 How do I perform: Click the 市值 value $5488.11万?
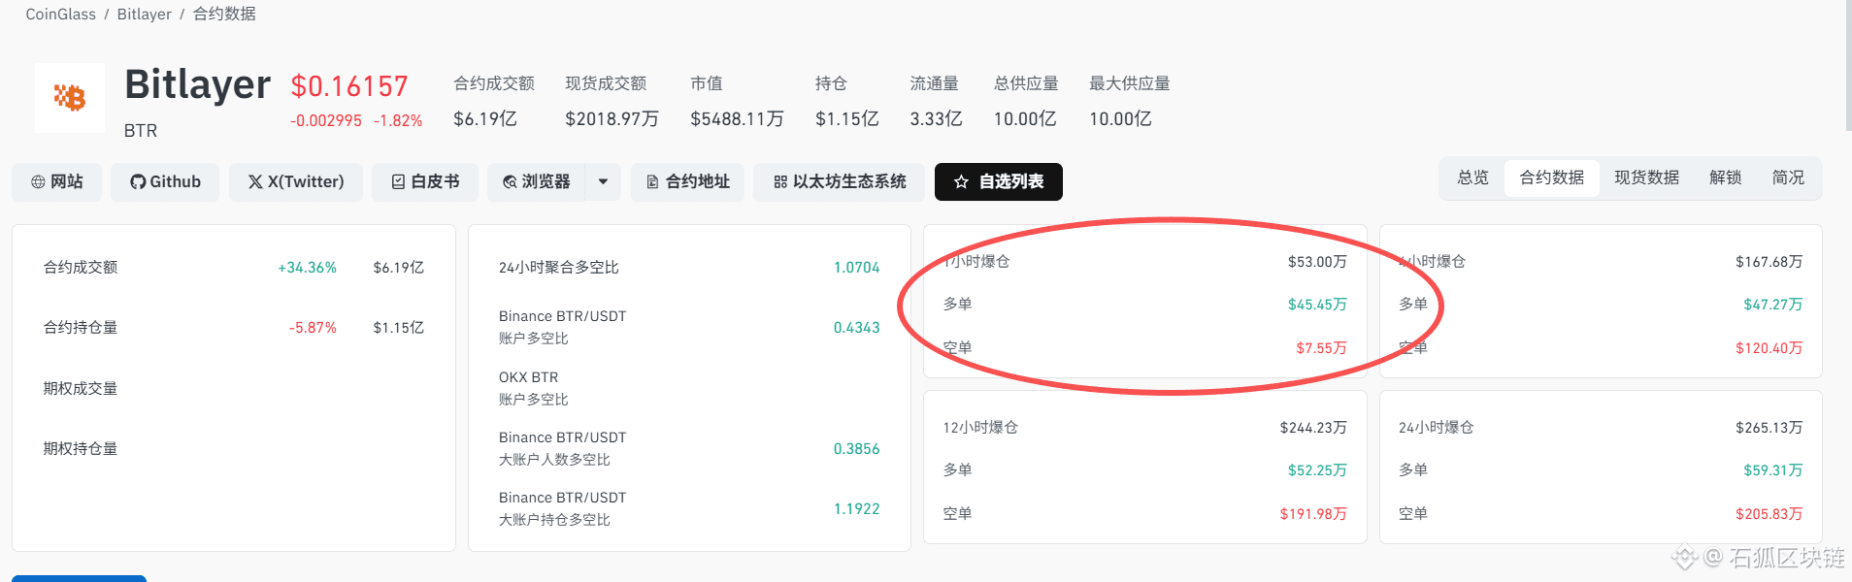tap(737, 119)
